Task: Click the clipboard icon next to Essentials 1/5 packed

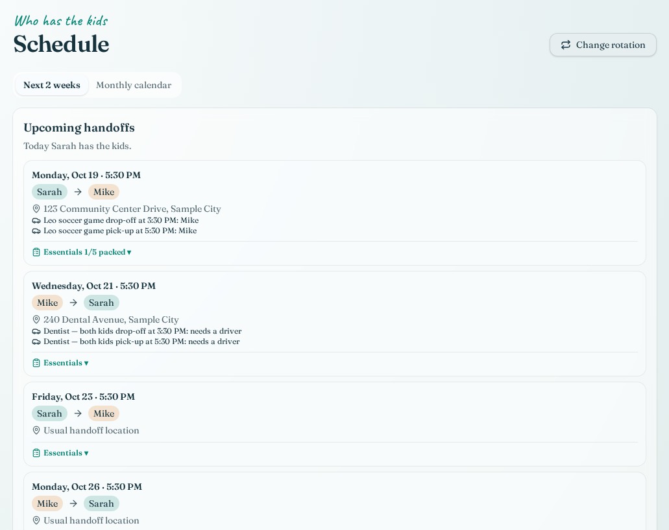Action: pos(36,252)
